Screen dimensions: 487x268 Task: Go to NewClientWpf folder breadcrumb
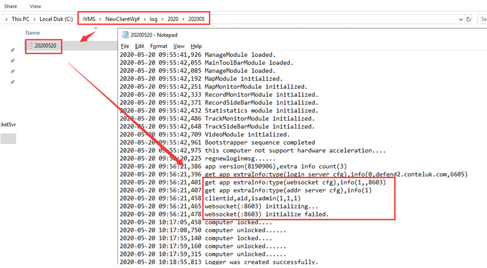click(122, 19)
